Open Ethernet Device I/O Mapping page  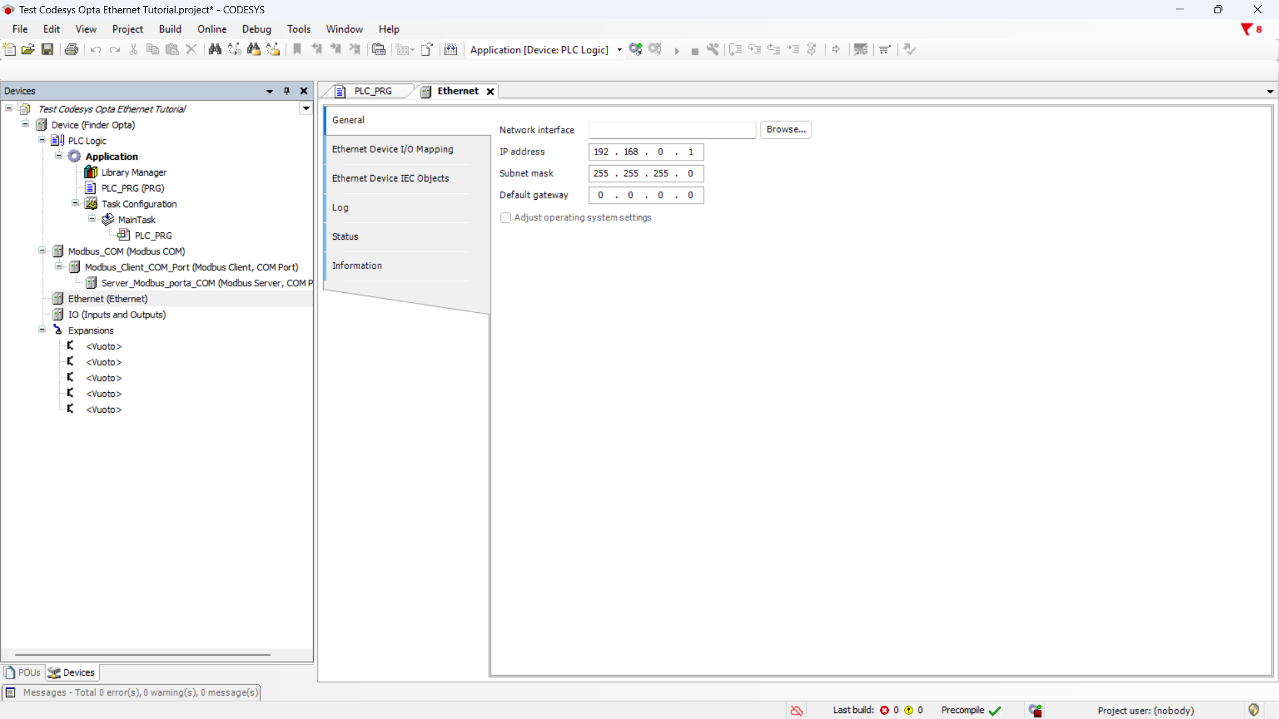pos(392,149)
